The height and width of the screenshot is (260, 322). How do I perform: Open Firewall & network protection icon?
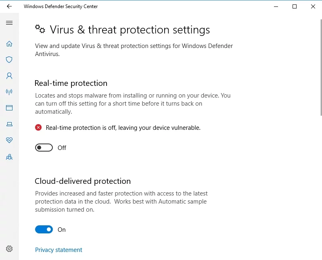tap(9, 92)
